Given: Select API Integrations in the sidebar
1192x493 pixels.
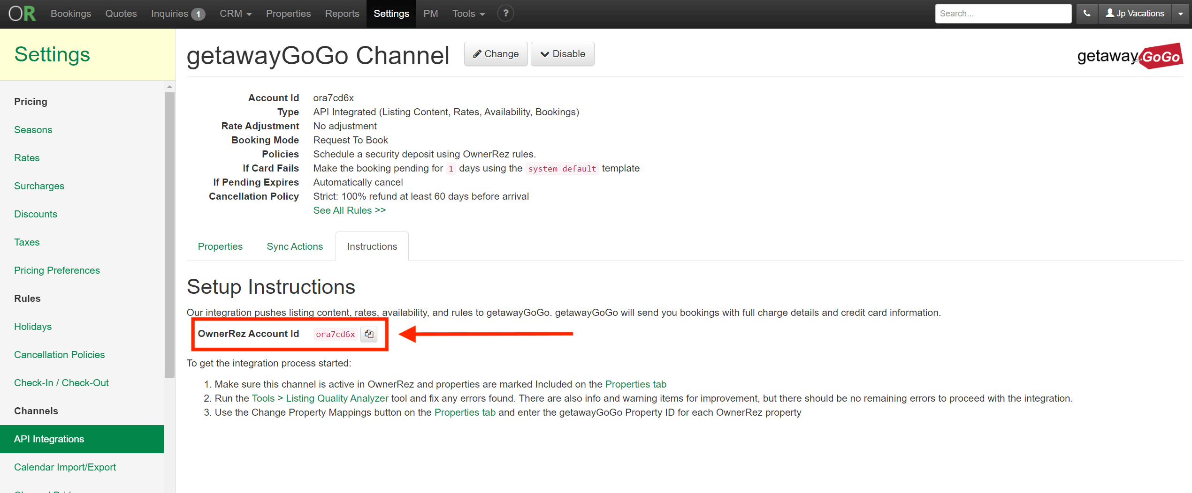Looking at the screenshot, I should pos(82,439).
